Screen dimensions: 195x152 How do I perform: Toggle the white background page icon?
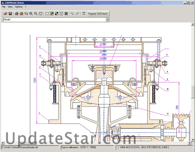tap(62, 14)
